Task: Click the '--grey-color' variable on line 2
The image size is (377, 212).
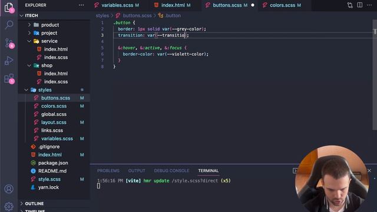Action: click(187, 29)
